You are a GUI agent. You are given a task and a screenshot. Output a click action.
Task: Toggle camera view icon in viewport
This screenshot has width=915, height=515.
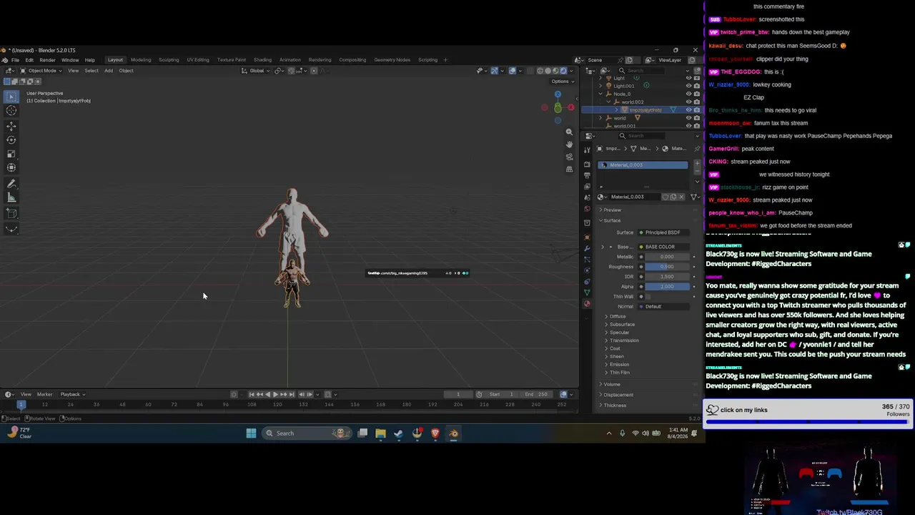click(x=569, y=157)
